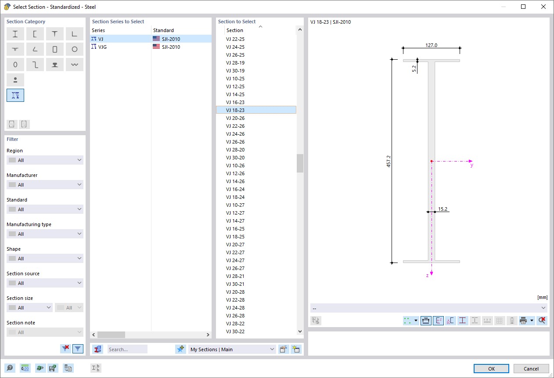
Task: Click the add section to favorites star icon
Action: (x=180, y=349)
